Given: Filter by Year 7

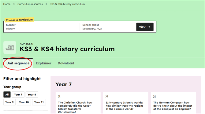Looking at the screenshot, I should pos(18,95).
